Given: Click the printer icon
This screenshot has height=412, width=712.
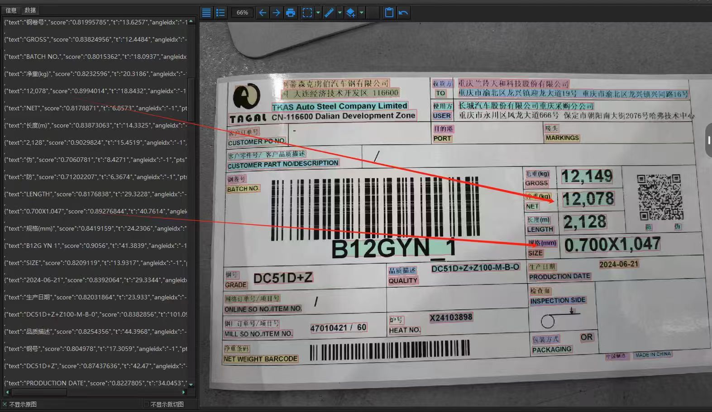Looking at the screenshot, I should coord(291,13).
